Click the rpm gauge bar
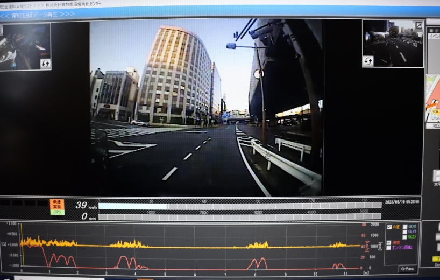The image size is (440, 280). pyautogui.click(x=239, y=216)
